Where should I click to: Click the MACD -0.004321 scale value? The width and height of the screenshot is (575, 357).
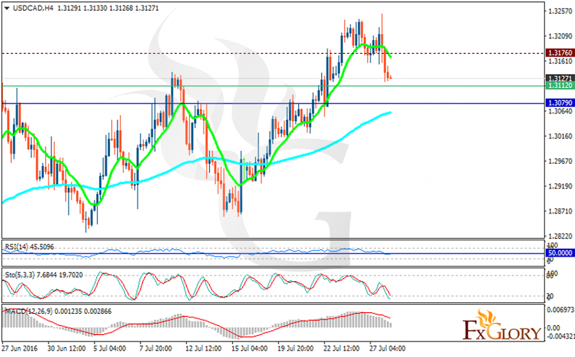560,336
